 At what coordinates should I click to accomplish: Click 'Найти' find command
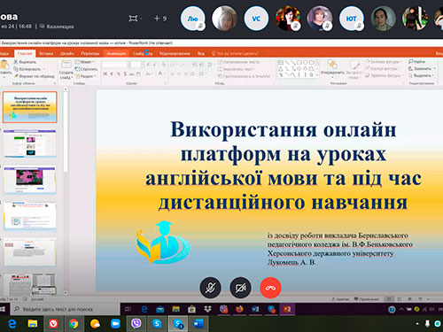tap(417, 62)
